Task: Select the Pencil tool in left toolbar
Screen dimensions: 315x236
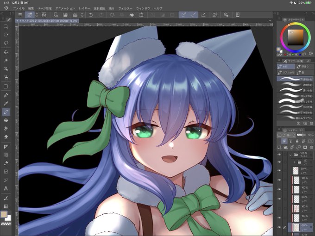Action: click(x=6, y=163)
